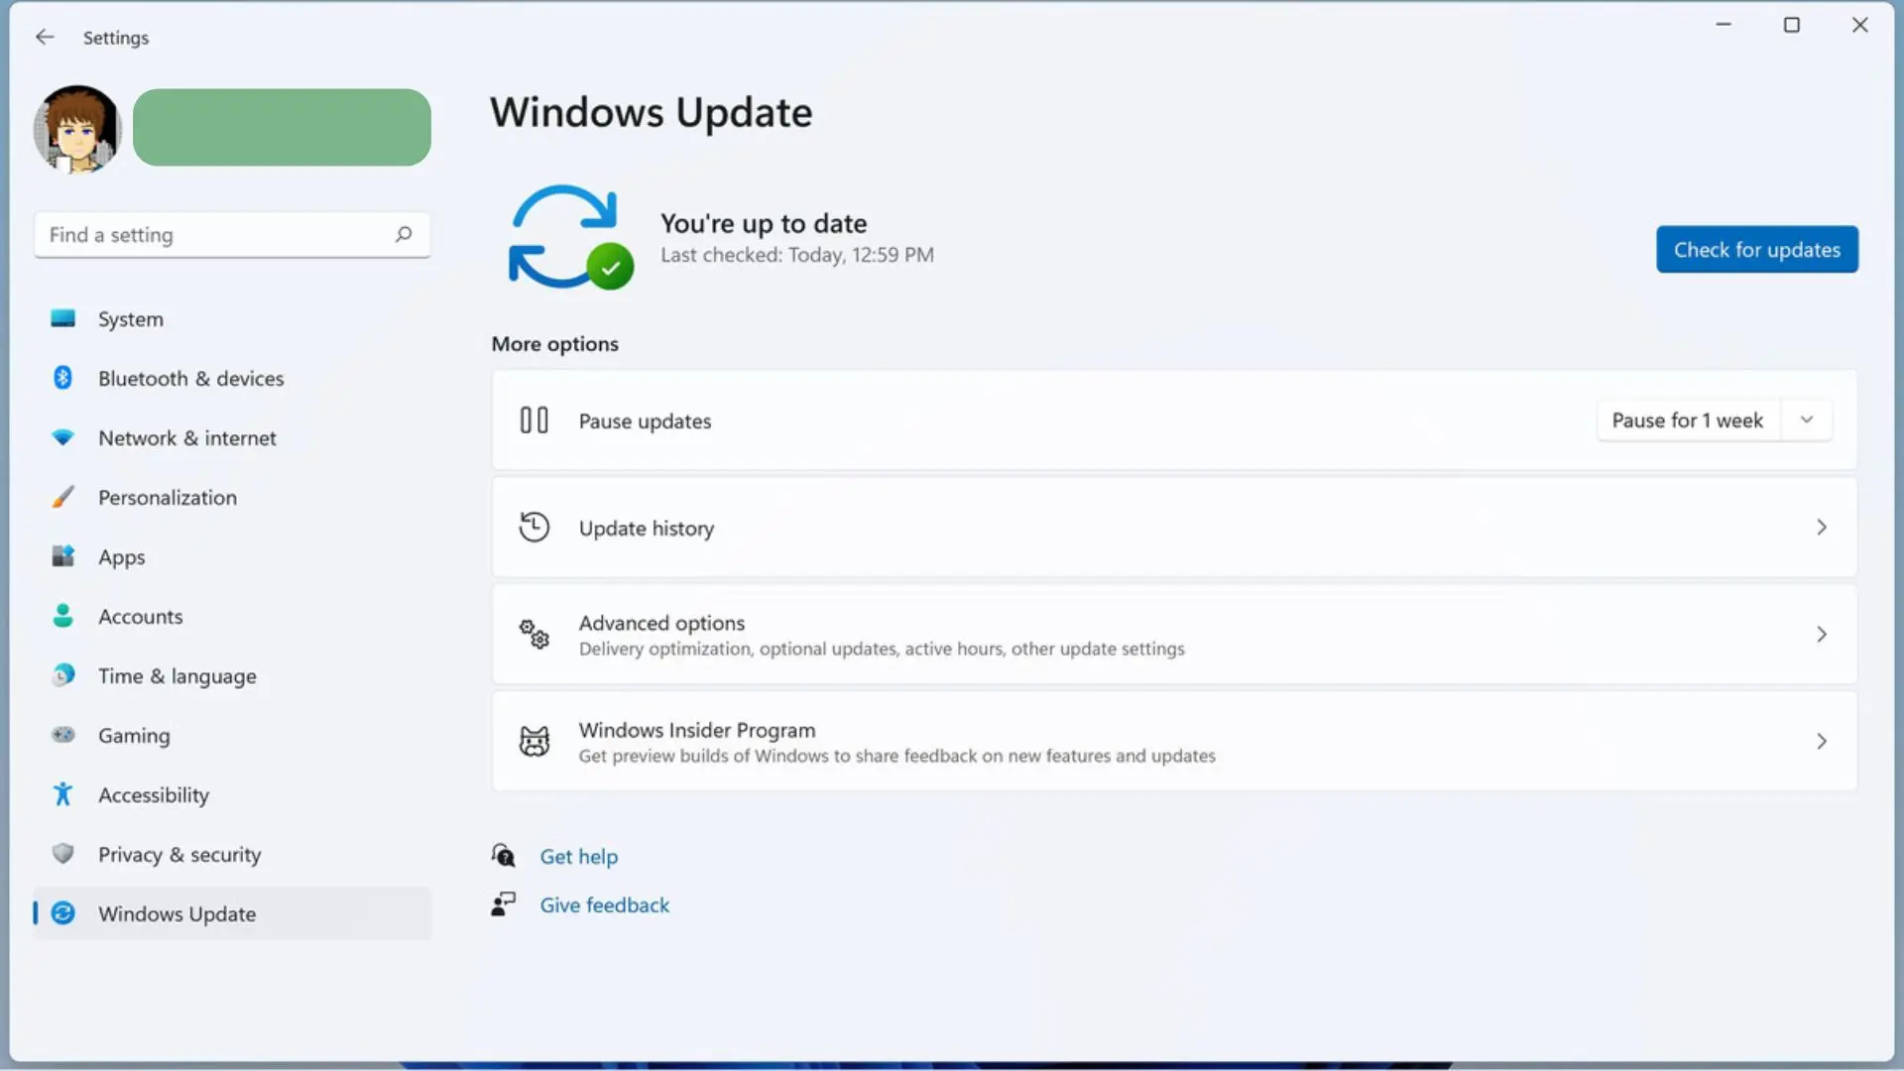This screenshot has height=1071, width=1904.
Task: Open Windows Insider Program via its chevron
Action: (x=1821, y=741)
